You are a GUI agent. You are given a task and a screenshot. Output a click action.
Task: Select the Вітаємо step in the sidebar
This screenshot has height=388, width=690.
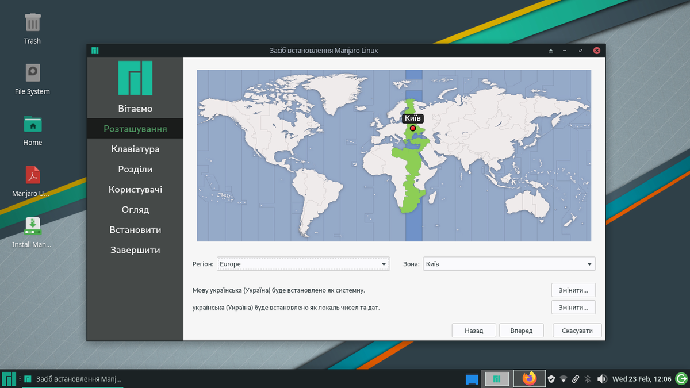click(135, 109)
